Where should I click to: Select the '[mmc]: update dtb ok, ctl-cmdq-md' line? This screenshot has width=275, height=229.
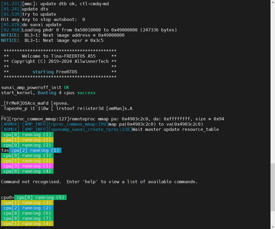pos(55,4)
